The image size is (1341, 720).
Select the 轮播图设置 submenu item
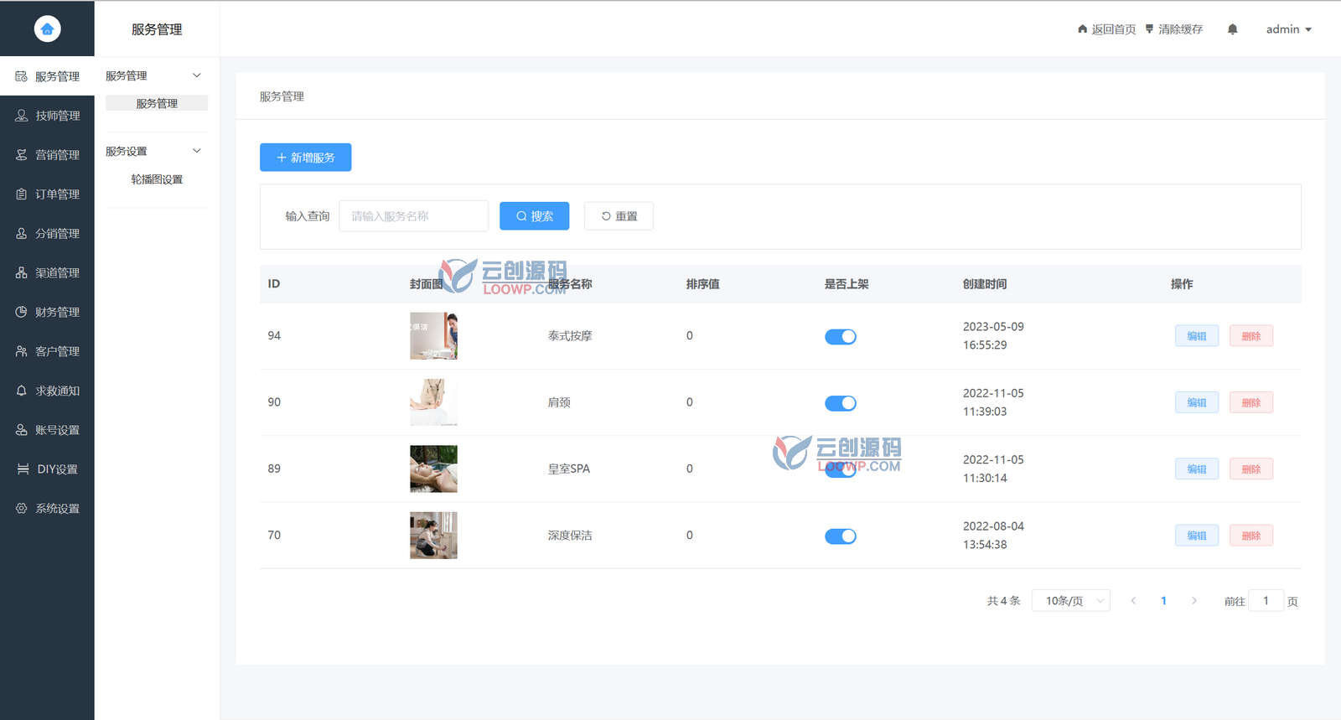coord(157,179)
